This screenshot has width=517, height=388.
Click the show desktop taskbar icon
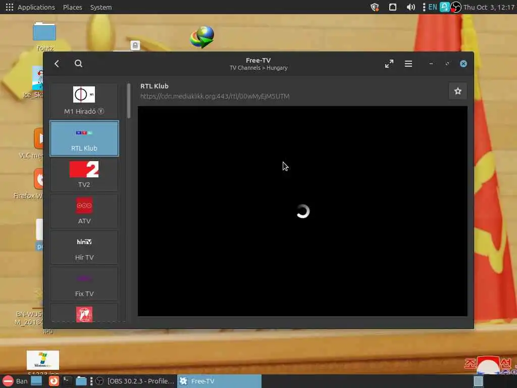[x=36, y=381]
